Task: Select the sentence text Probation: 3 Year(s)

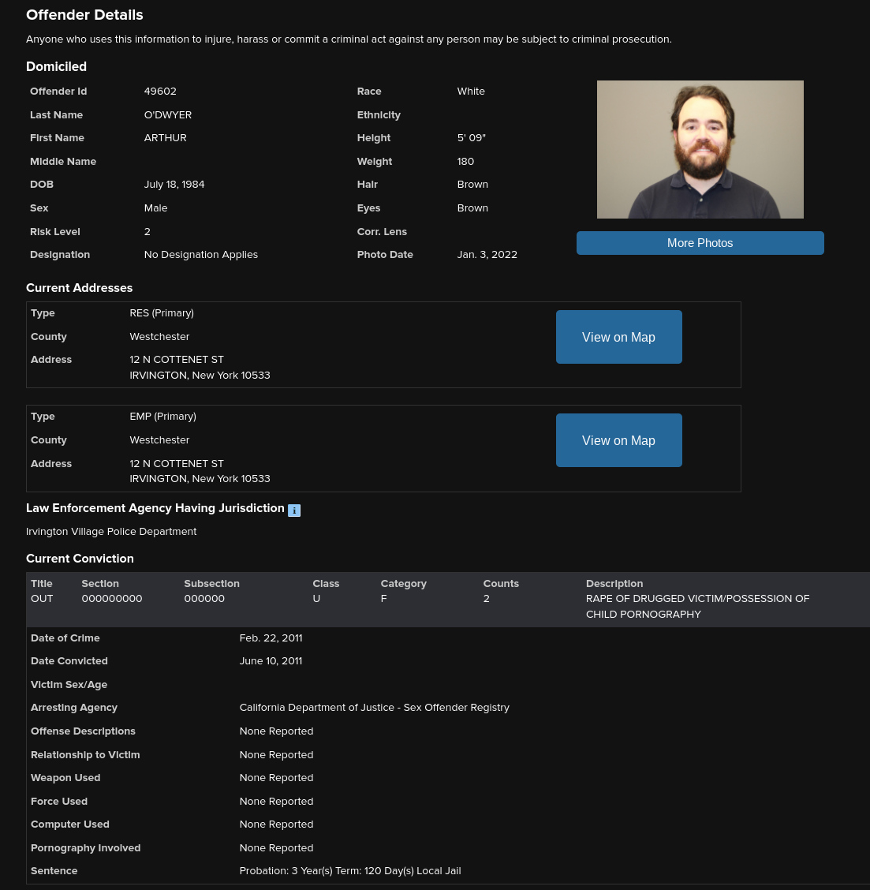Action: point(286,871)
